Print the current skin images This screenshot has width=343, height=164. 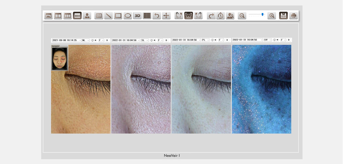tap(293, 16)
